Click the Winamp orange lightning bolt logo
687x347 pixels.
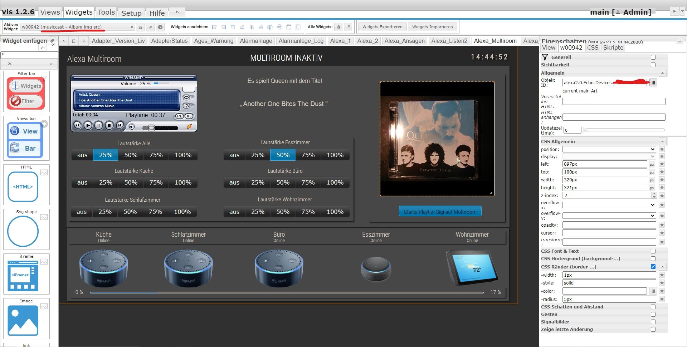[189, 126]
